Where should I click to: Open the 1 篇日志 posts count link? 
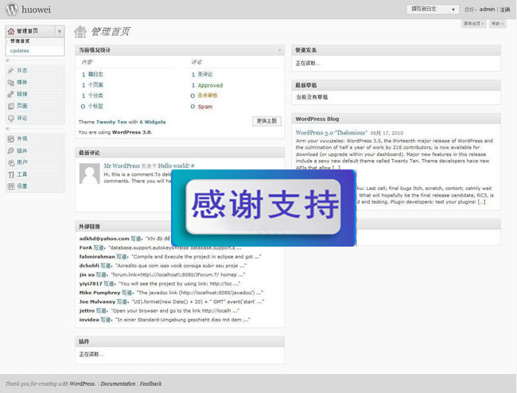coord(92,75)
